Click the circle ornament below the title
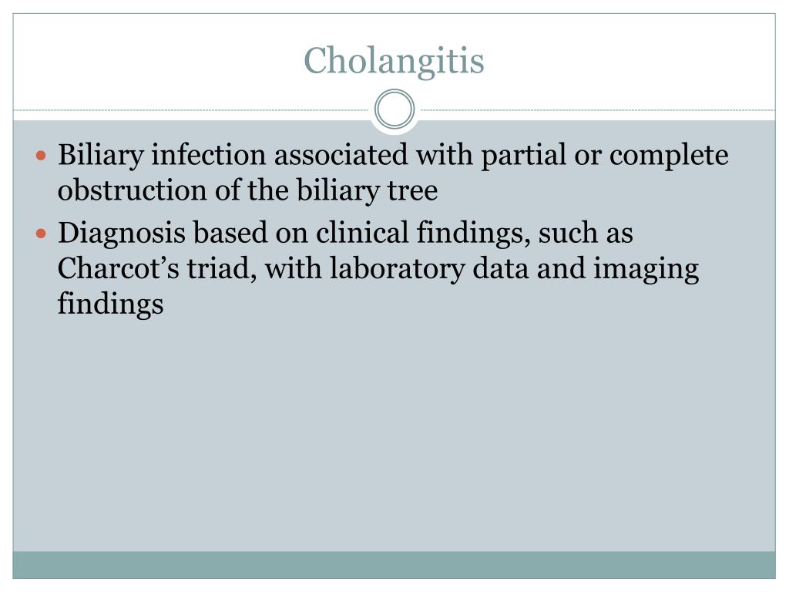Viewport: 789px width, 592px height. pos(394,109)
